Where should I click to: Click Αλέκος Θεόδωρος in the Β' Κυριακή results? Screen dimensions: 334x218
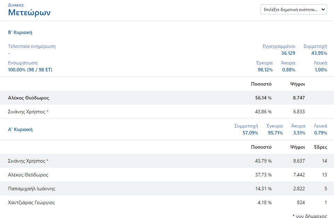coord(28,98)
